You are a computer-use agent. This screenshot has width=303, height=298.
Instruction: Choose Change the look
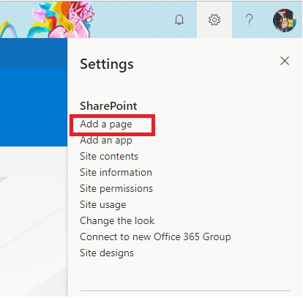point(117,221)
